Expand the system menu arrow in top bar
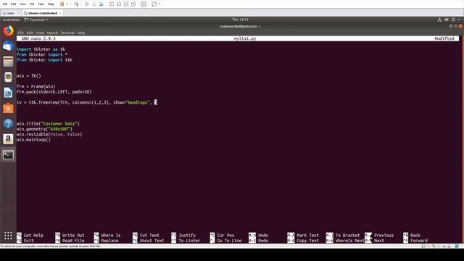This screenshot has height=261, width=464. click(x=459, y=20)
